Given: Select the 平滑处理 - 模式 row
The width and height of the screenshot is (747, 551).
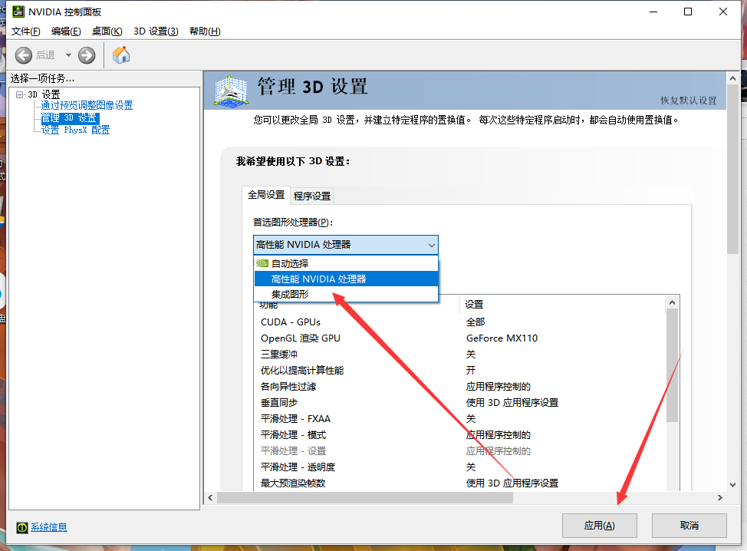Looking at the screenshot, I should click(x=461, y=435).
